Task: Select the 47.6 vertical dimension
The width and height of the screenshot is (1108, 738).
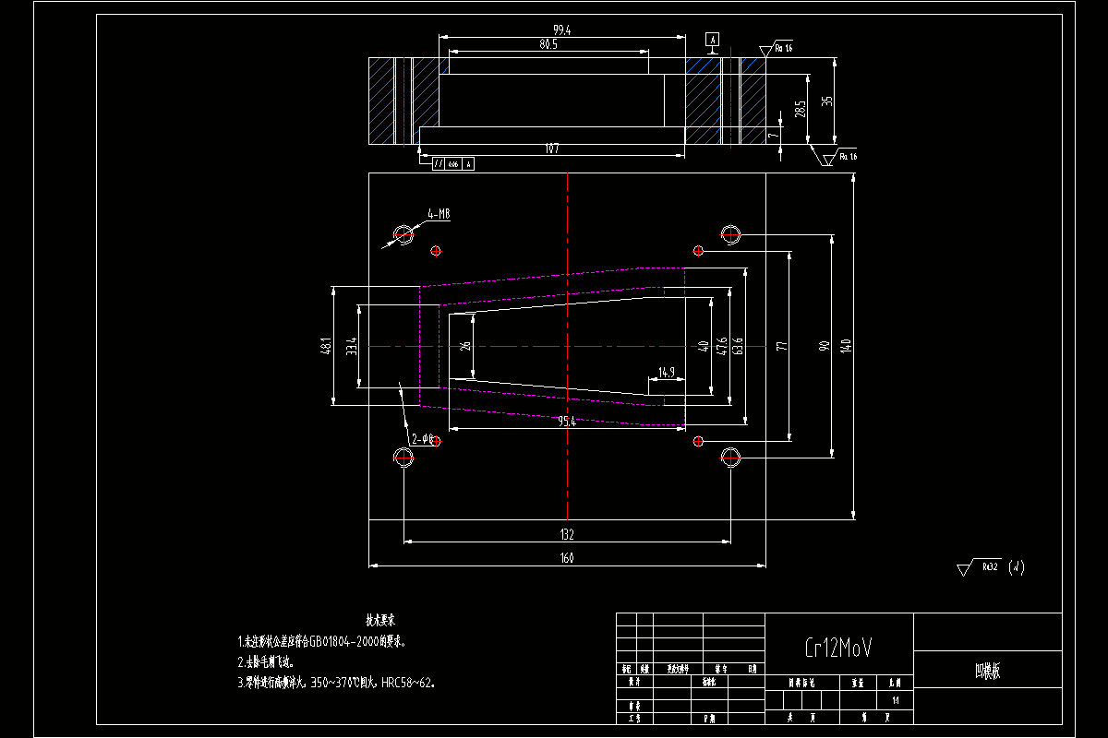Action: tap(722, 347)
